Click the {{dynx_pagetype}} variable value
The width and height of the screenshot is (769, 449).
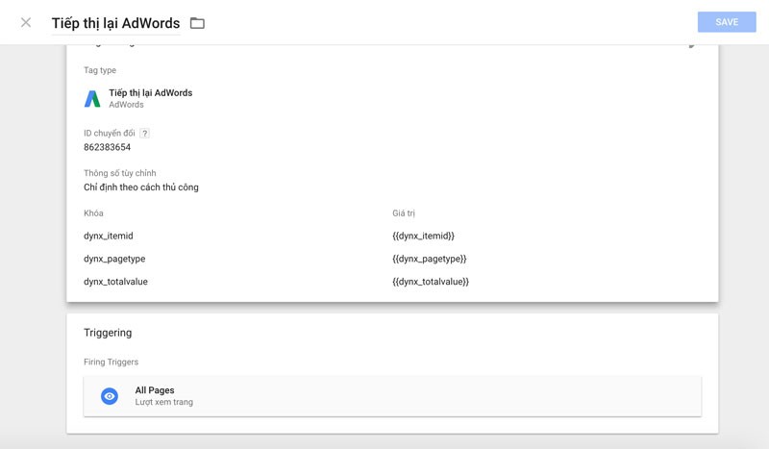(429, 259)
